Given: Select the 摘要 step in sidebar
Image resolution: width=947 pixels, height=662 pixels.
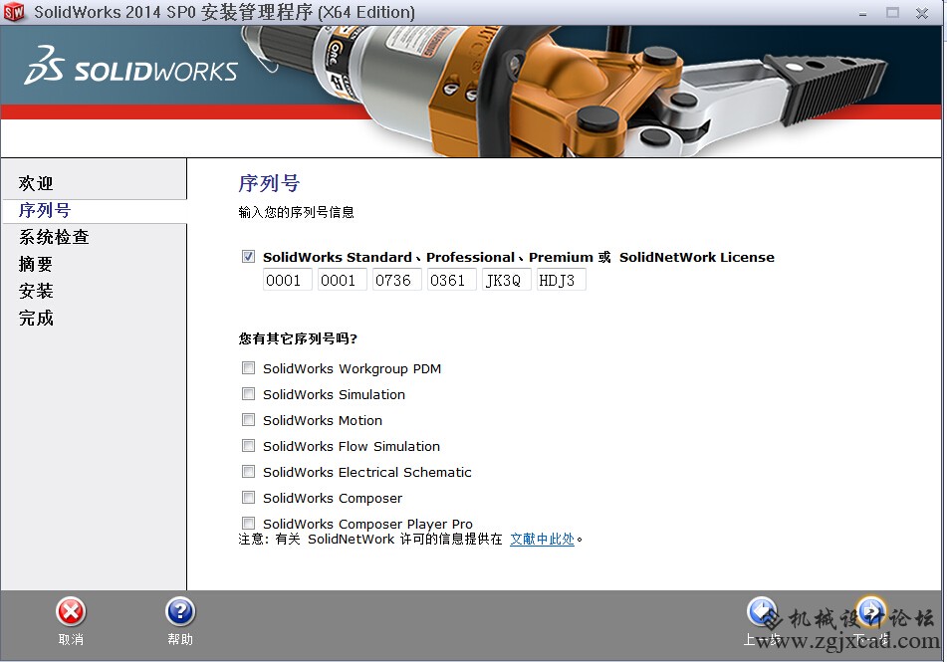Looking at the screenshot, I should (36, 264).
